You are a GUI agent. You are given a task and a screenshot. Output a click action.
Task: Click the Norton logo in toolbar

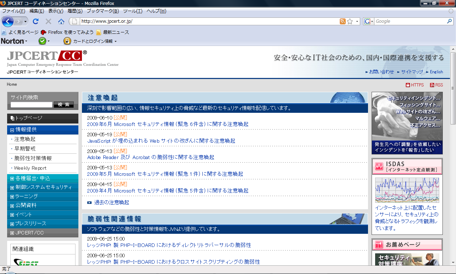(x=12, y=41)
